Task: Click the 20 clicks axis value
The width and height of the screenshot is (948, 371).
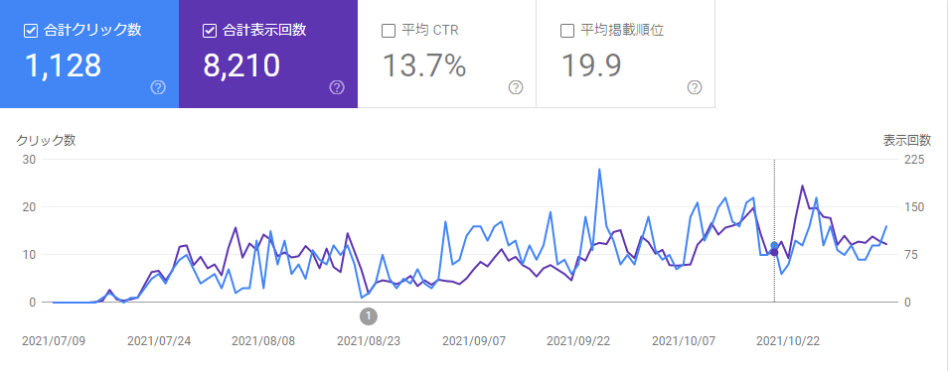Action: pos(30,207)
